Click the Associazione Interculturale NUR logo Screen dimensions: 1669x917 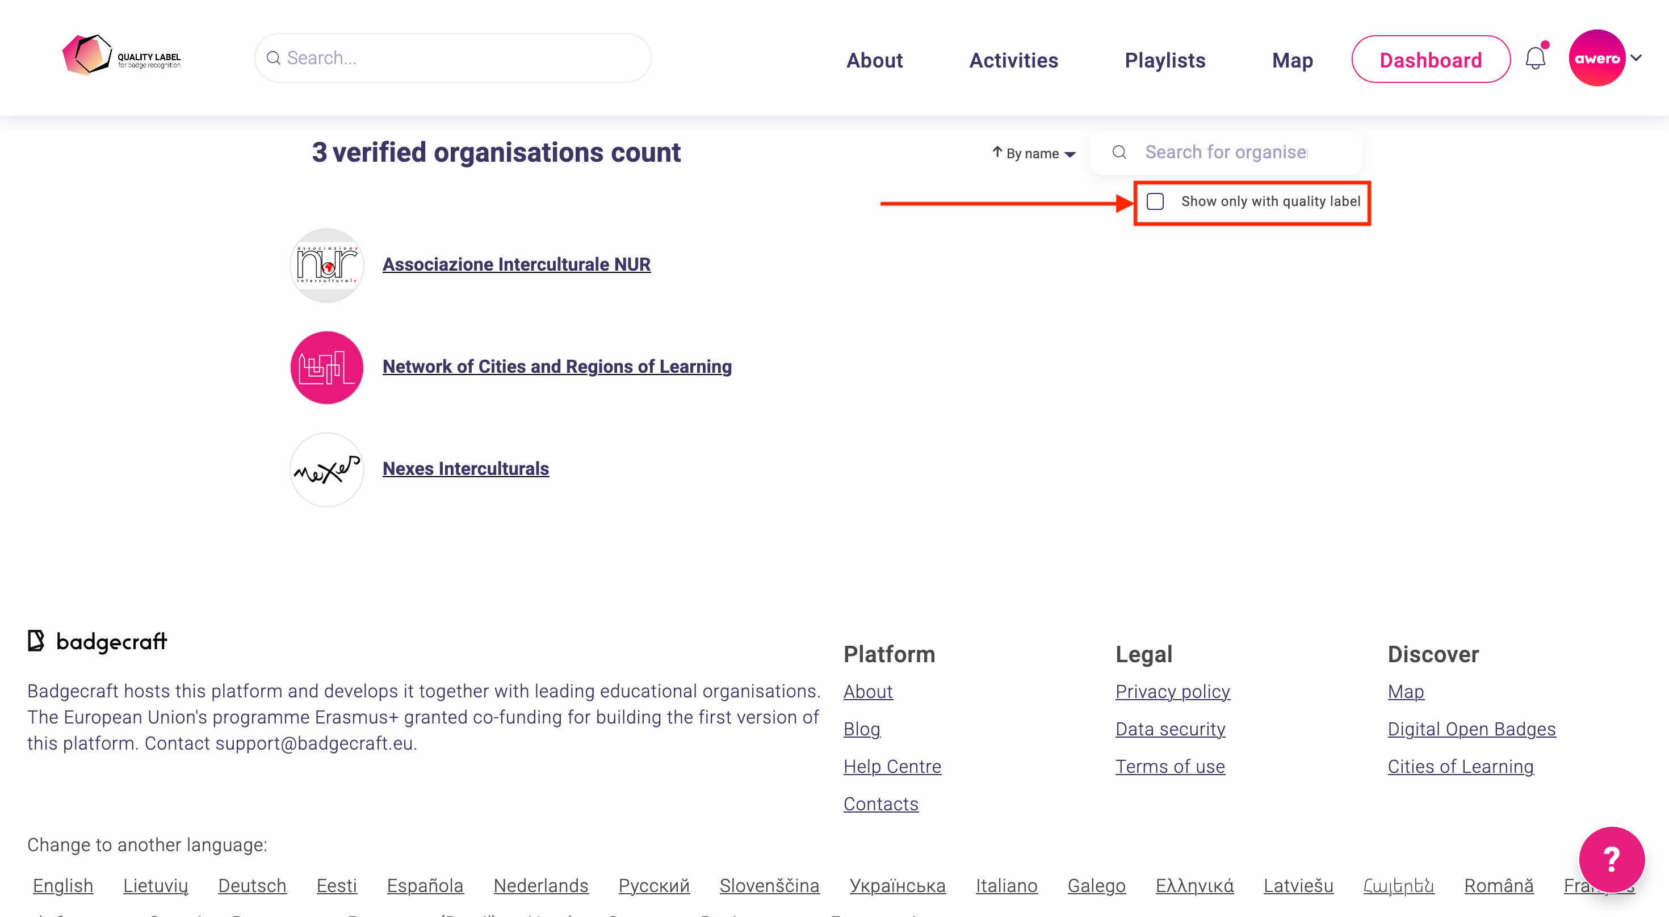(326, 266)
